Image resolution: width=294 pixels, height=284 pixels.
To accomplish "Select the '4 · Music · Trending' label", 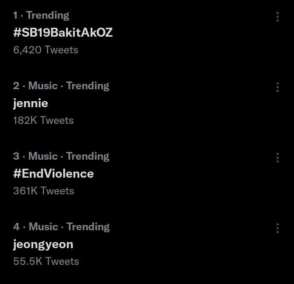I will [61, 227].
